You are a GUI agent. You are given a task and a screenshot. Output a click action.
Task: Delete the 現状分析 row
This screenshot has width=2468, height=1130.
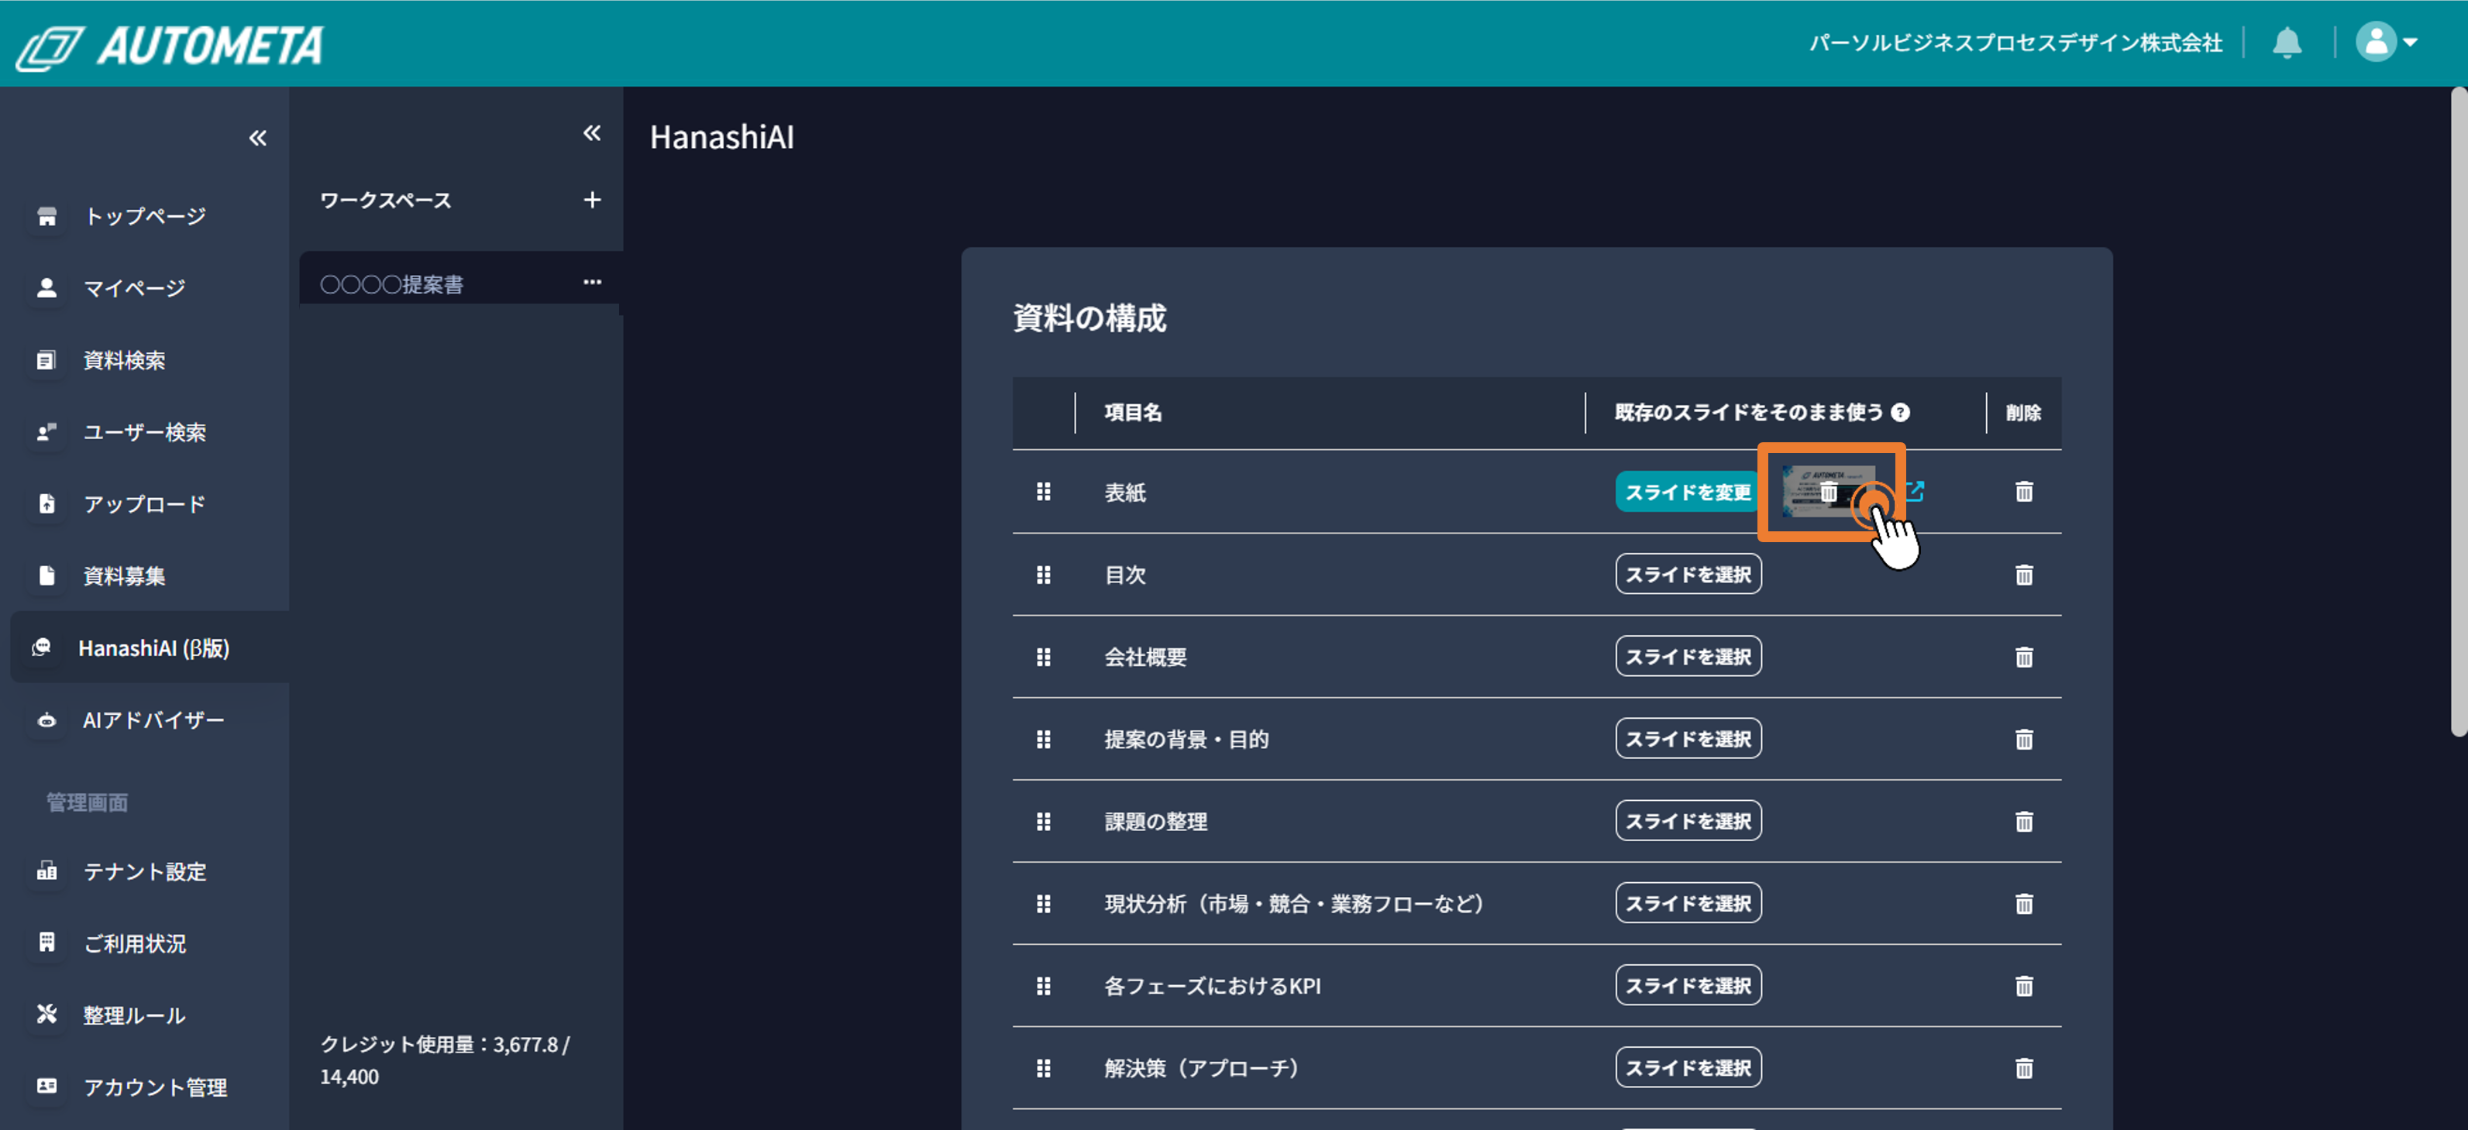point(2023,904)
